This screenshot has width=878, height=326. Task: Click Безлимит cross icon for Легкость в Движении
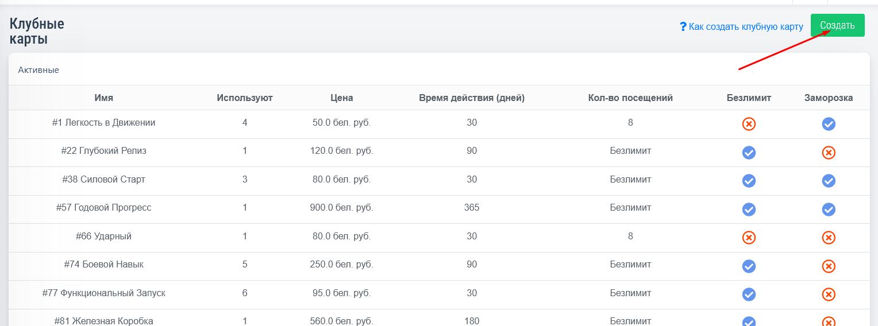[x=749, y=124]
